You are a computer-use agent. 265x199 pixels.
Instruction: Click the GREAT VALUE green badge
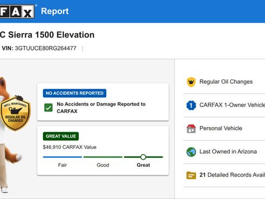(x=61, y=136)
